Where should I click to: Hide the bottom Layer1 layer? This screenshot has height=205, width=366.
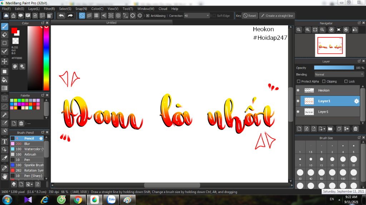pos(298,111)
